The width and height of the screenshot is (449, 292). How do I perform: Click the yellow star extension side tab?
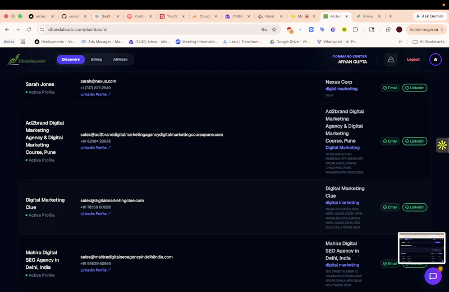pos(442,145)
